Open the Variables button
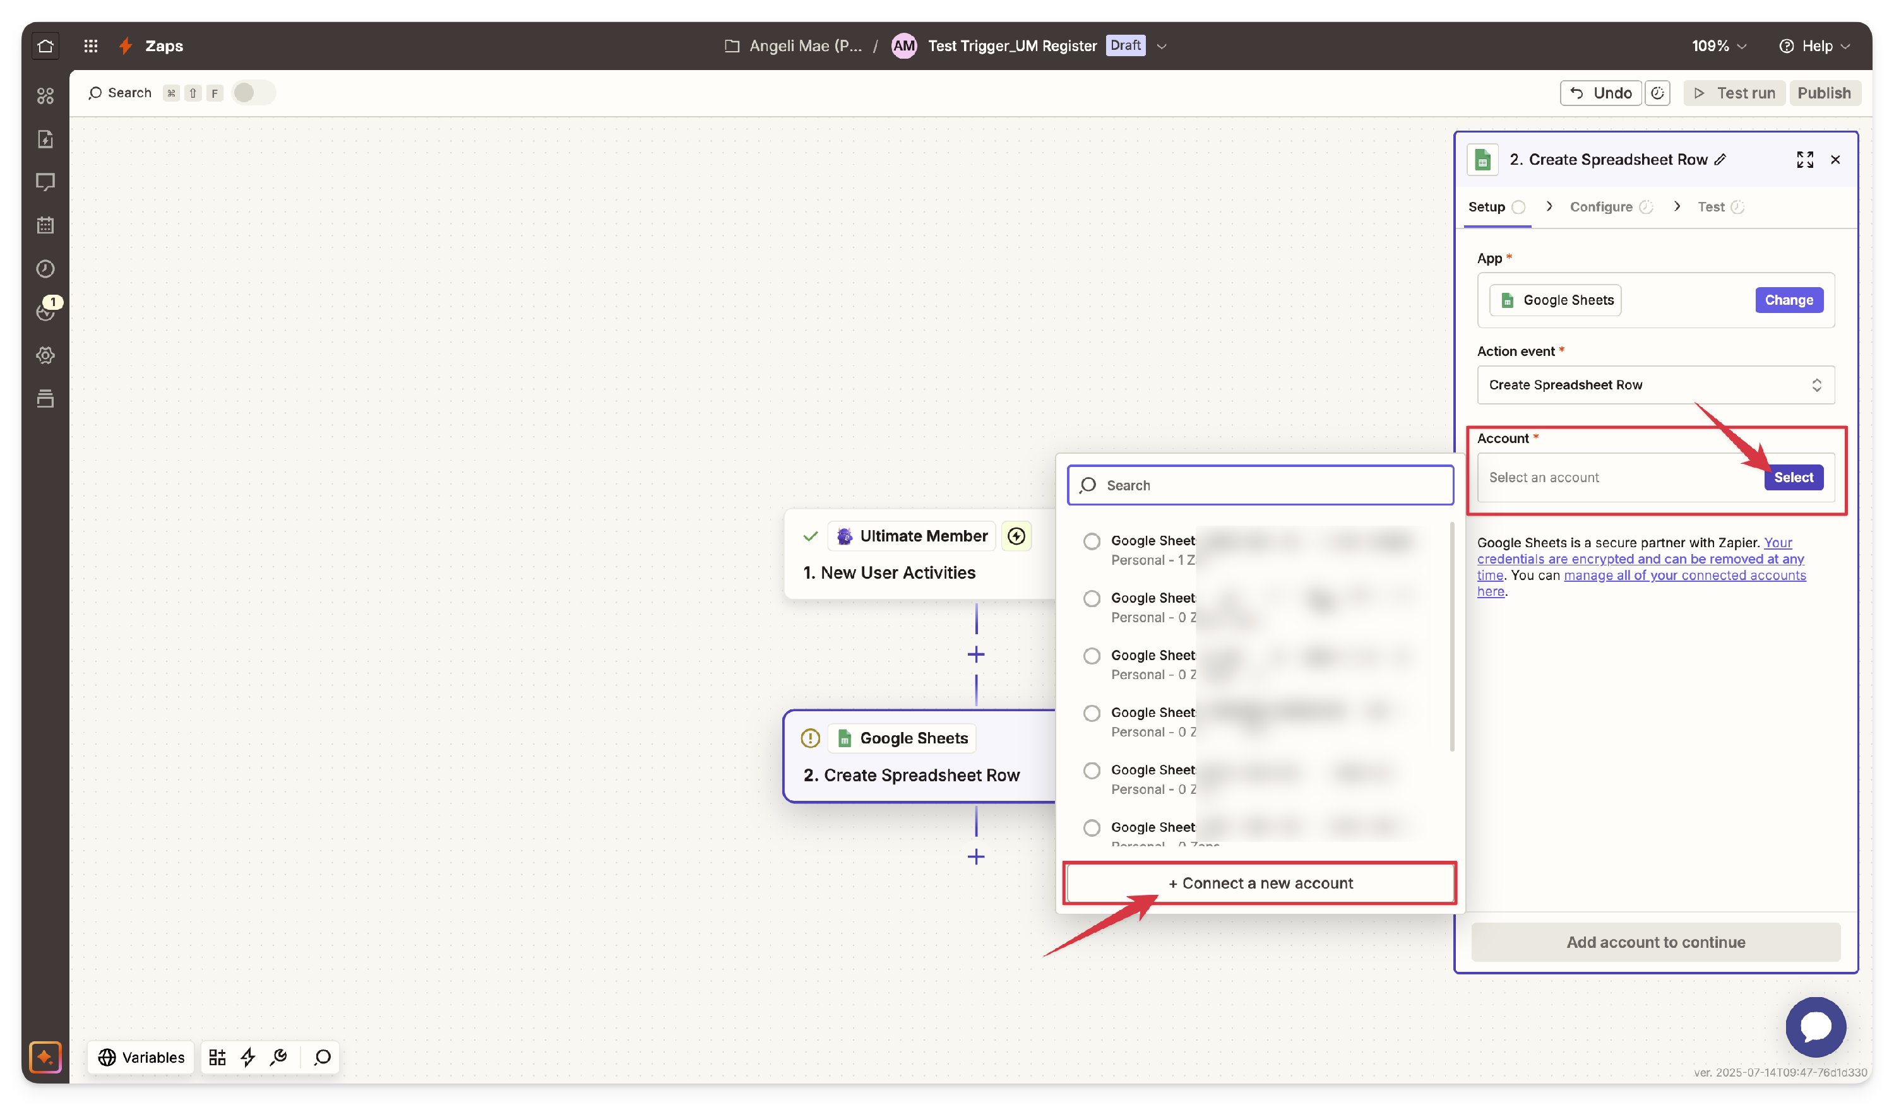The height and width of the screenshot is (1105, 1894). pyautogui.click(x=141, y=1057)
